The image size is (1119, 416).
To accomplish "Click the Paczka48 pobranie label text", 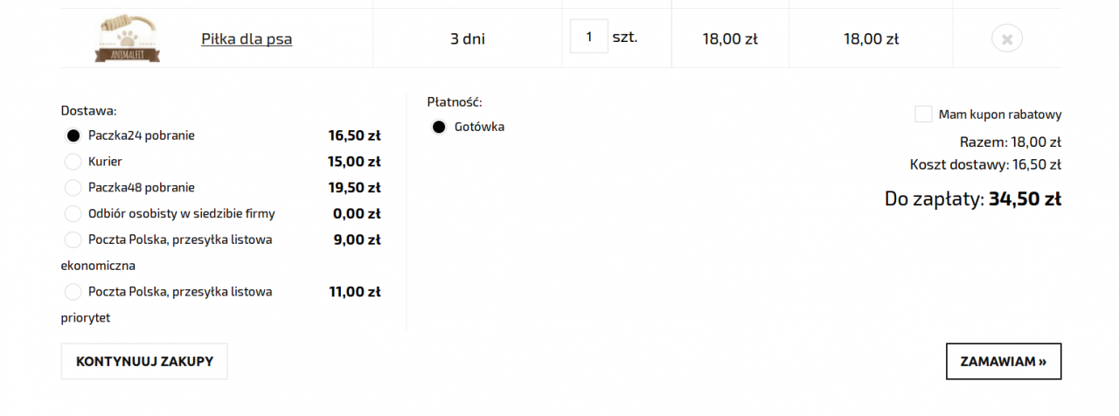I will [x=142, y=188].
